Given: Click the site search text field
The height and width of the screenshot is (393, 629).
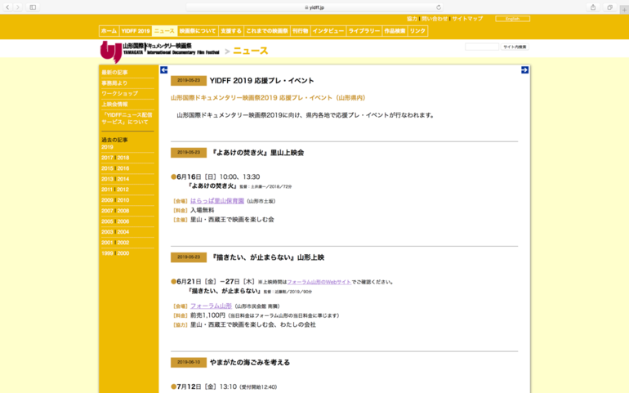Looking at the screenshot, I should coord(481,47).
